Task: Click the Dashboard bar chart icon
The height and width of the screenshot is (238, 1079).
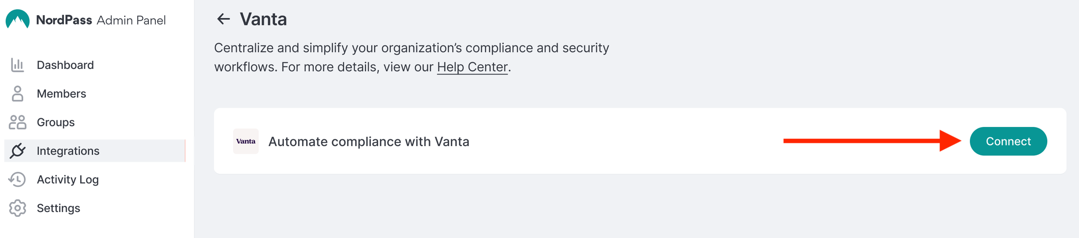Action: (18, 65)
